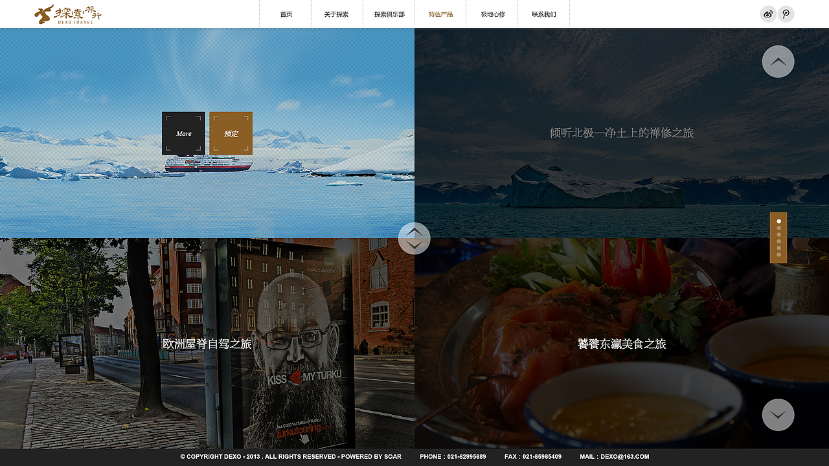829x466 pixels.
Task: Open 饕餮东瀛美食之旅 panel
Action: tap(622, 344)
